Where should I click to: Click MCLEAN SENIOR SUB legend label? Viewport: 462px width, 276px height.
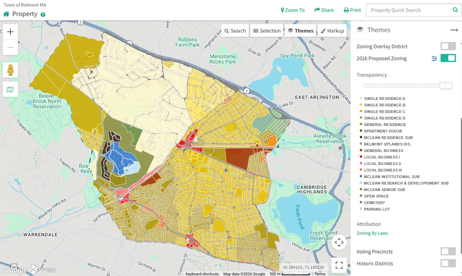384,189
